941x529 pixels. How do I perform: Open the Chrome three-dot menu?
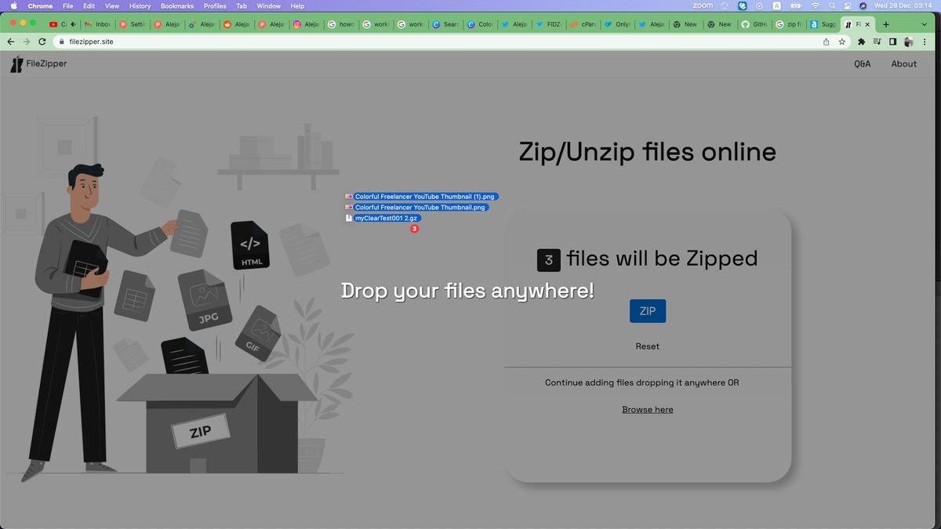click(925, 42)
